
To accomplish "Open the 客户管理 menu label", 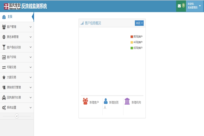I will (11, 27).
